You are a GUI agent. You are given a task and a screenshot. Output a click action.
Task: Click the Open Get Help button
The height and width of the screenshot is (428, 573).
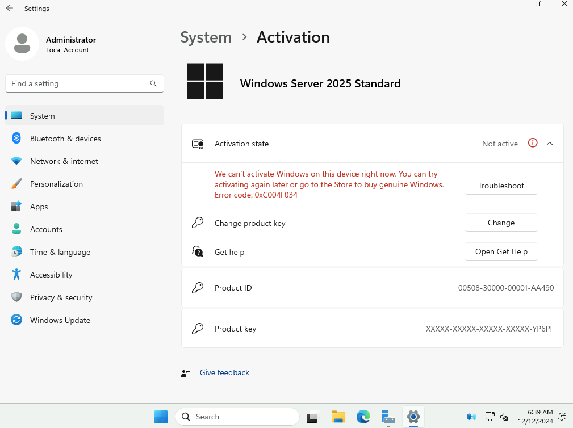tap(501, 251)
